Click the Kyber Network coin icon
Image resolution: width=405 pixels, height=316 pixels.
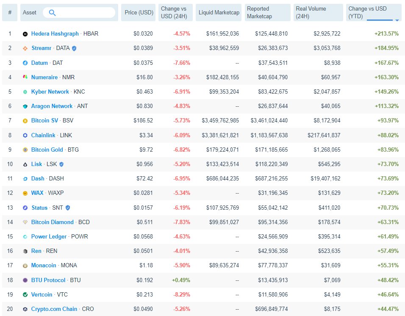pos(25,91)
